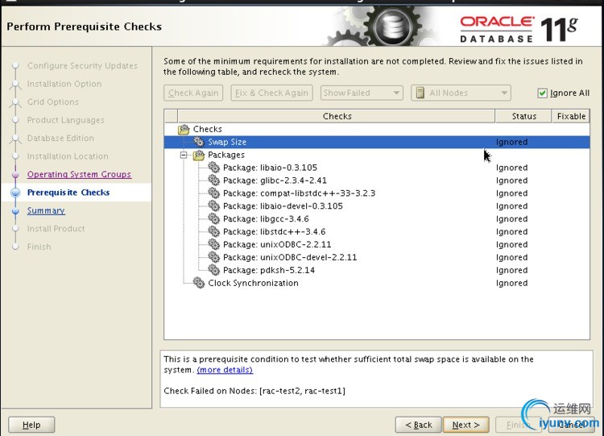Viewport: 604px width, 436px height.
Task: Select the Prerequisite Checks sidebar step
Action: 68,193
